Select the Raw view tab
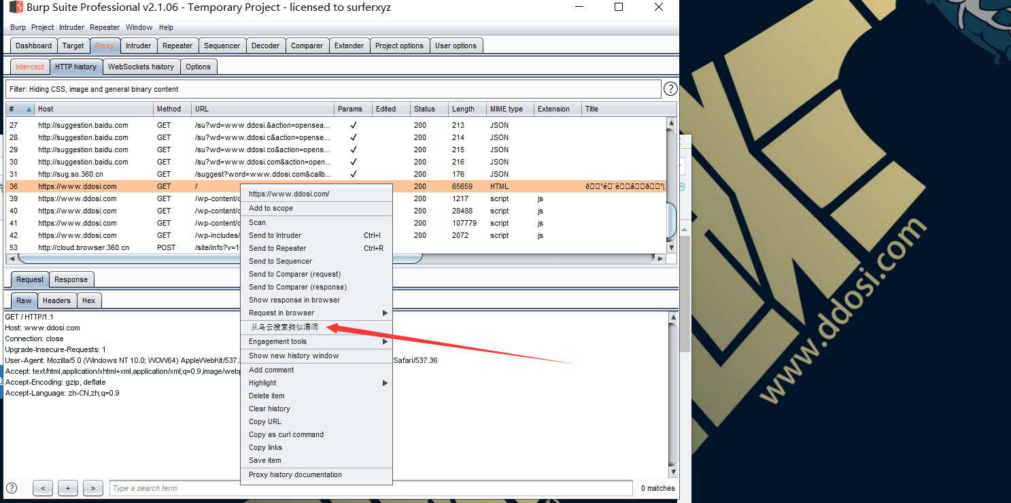Image resolution: width=1011 pixels, height=503 pixels. (24, 300)
